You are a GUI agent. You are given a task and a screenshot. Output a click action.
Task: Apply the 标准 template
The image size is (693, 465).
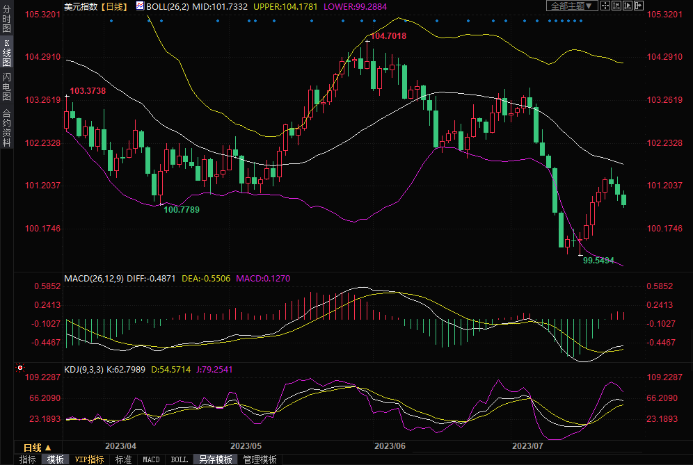click(x=124, y=459)
